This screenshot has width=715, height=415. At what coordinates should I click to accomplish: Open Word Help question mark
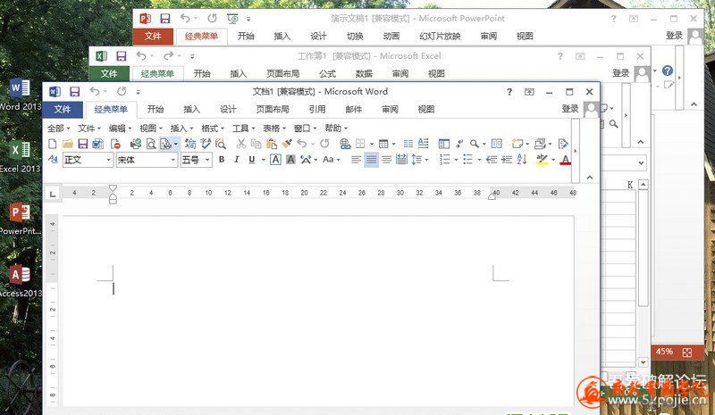(x=509, y=92)
